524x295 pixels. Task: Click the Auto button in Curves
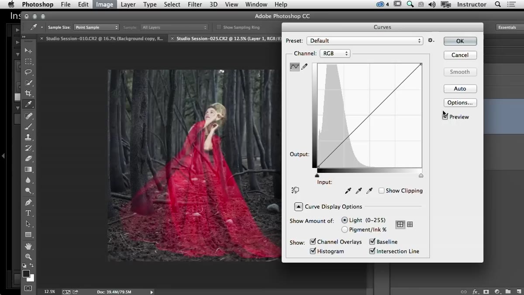(460, 89)
